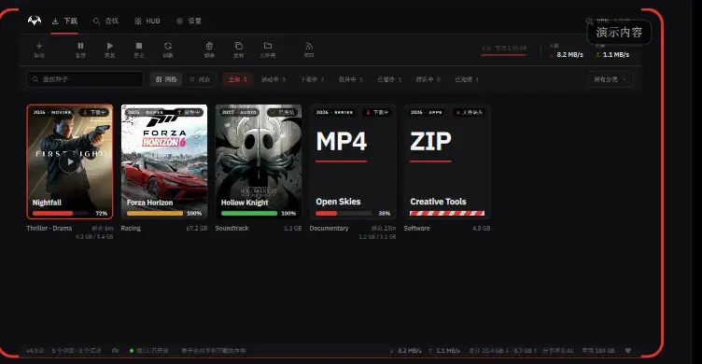Click the VPN status icon
This screenshot has height=364, width=702.
[589, 21]
